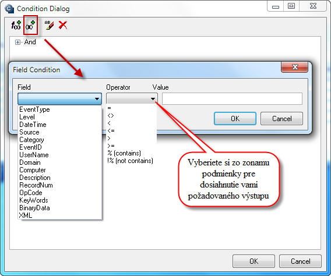Select the !% (not contains) operator
This screenshot has height=276, width=331.
point(132,161)
